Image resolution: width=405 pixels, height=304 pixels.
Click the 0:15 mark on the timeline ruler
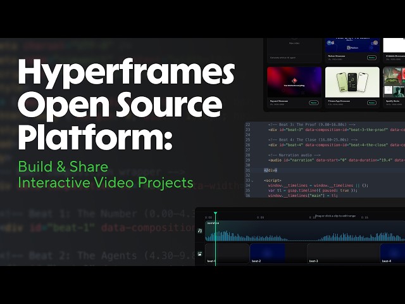pyautogui.click(x=364, y=217)
